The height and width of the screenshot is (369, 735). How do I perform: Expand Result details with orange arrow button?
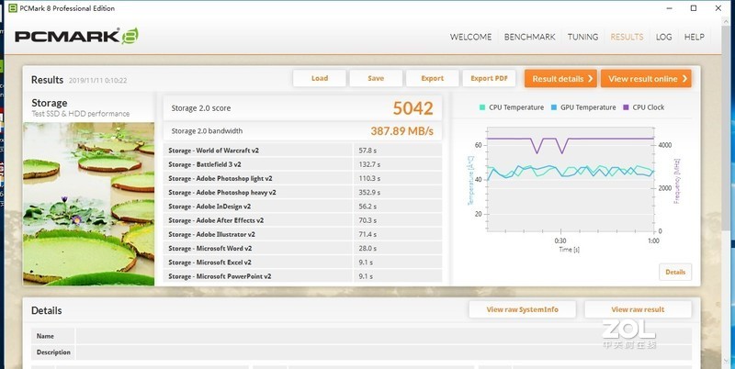tap(560, 79)
